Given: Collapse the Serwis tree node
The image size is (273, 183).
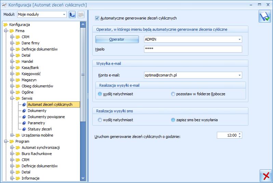Looking at the screenshot, I should (12, 98).
